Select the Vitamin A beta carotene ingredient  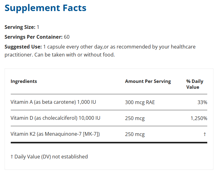point(53,102)
